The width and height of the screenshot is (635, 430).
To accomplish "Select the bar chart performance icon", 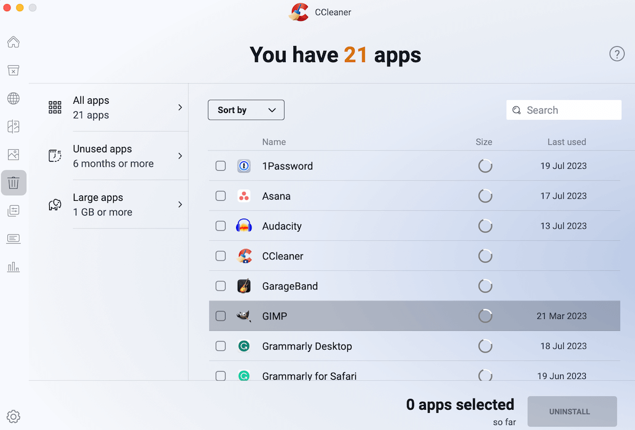I will [14, 266].
